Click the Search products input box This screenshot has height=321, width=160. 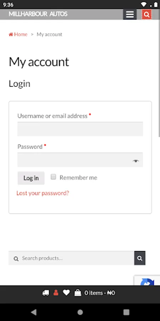71,258
